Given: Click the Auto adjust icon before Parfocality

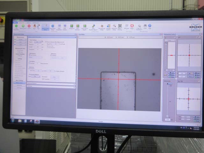Looking at the screenshot, I should 93,27.
